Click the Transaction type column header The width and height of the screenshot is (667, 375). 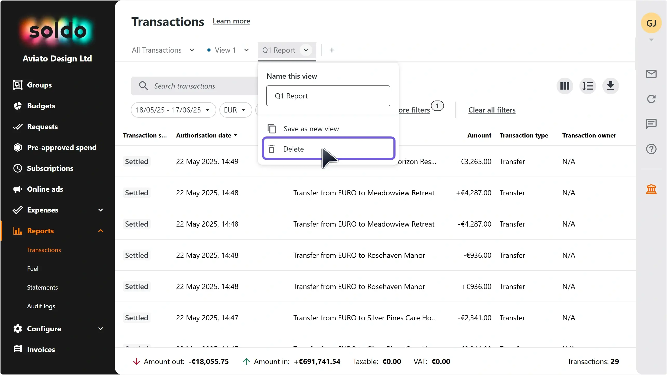point(524,135)
